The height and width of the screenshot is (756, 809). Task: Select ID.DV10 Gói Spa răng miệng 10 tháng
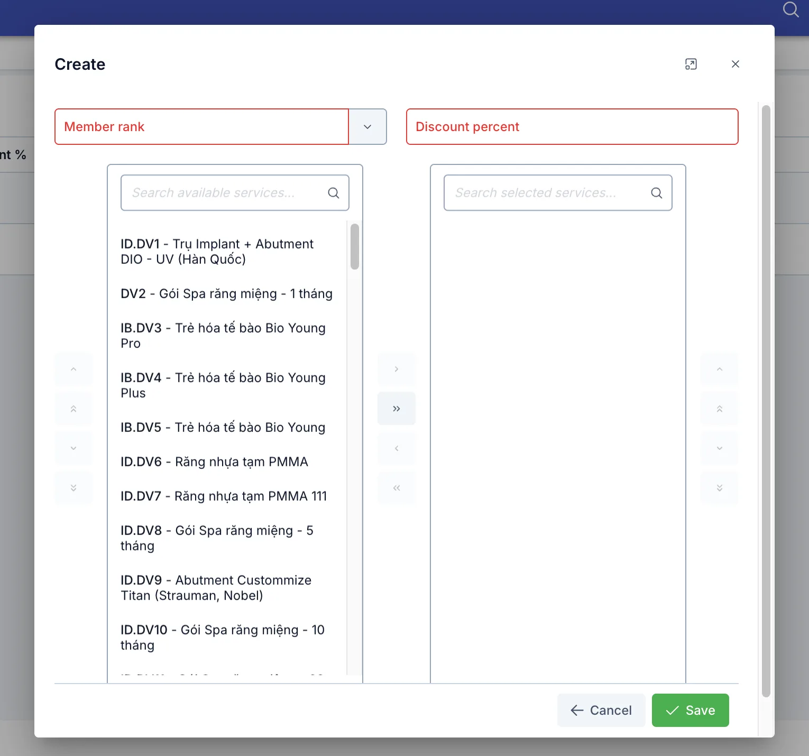pyautogui.click(x=227, y=638)
